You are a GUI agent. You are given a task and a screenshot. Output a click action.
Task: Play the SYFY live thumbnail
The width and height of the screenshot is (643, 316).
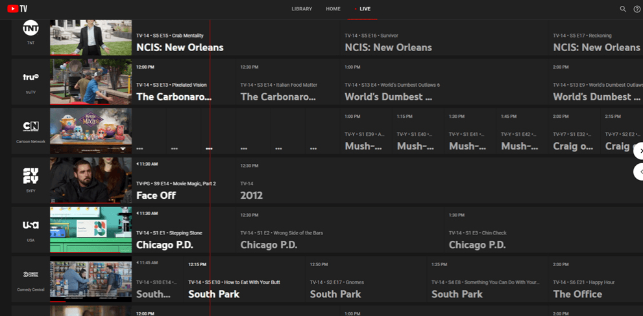click(91, 181)
